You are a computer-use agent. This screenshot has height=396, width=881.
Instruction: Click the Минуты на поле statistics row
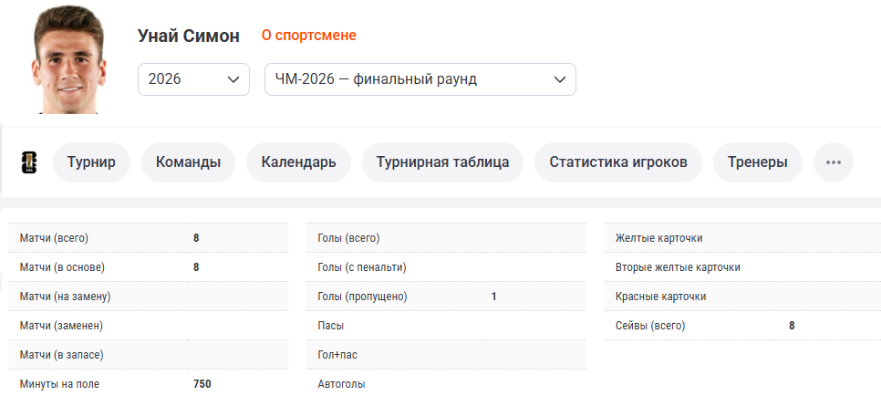149,384
